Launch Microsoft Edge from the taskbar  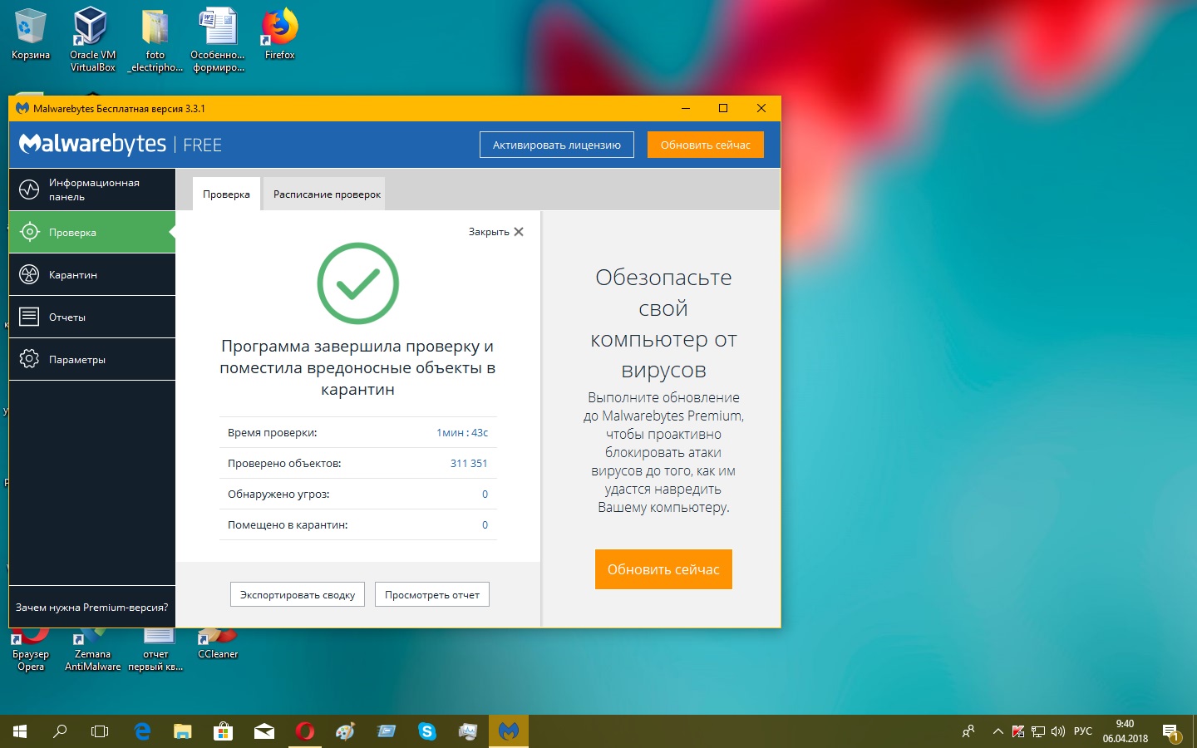[x=142, y=731]
